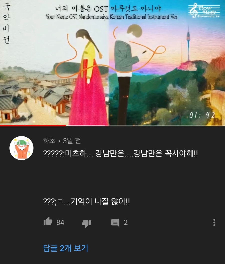225x264 pixels.
Task: Open replies via the comment bubble icon
Action: (115, 223)
